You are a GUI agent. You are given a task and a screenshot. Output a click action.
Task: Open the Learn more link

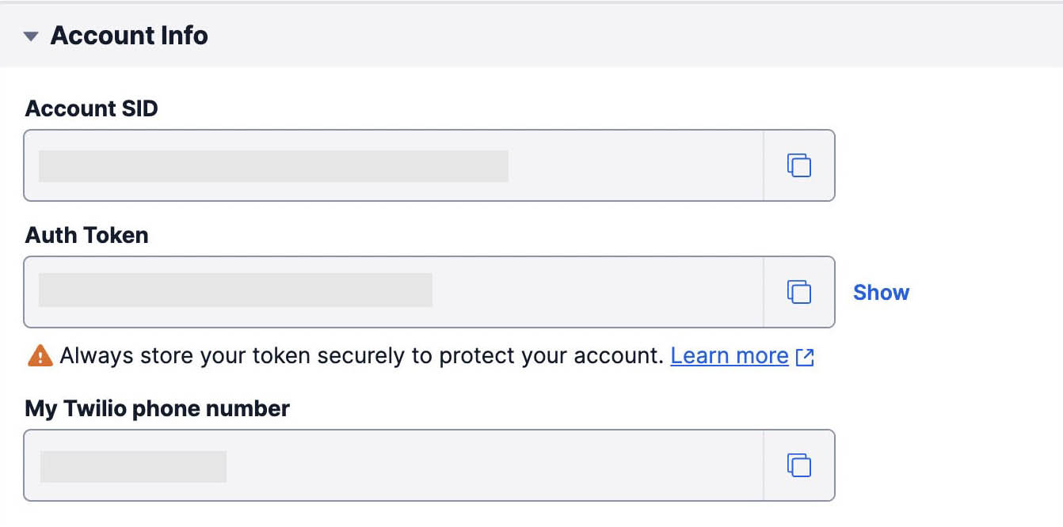click(x=729, y=356)
